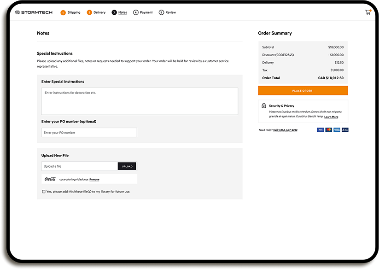Click the American Express payment icon

(338, 130)
